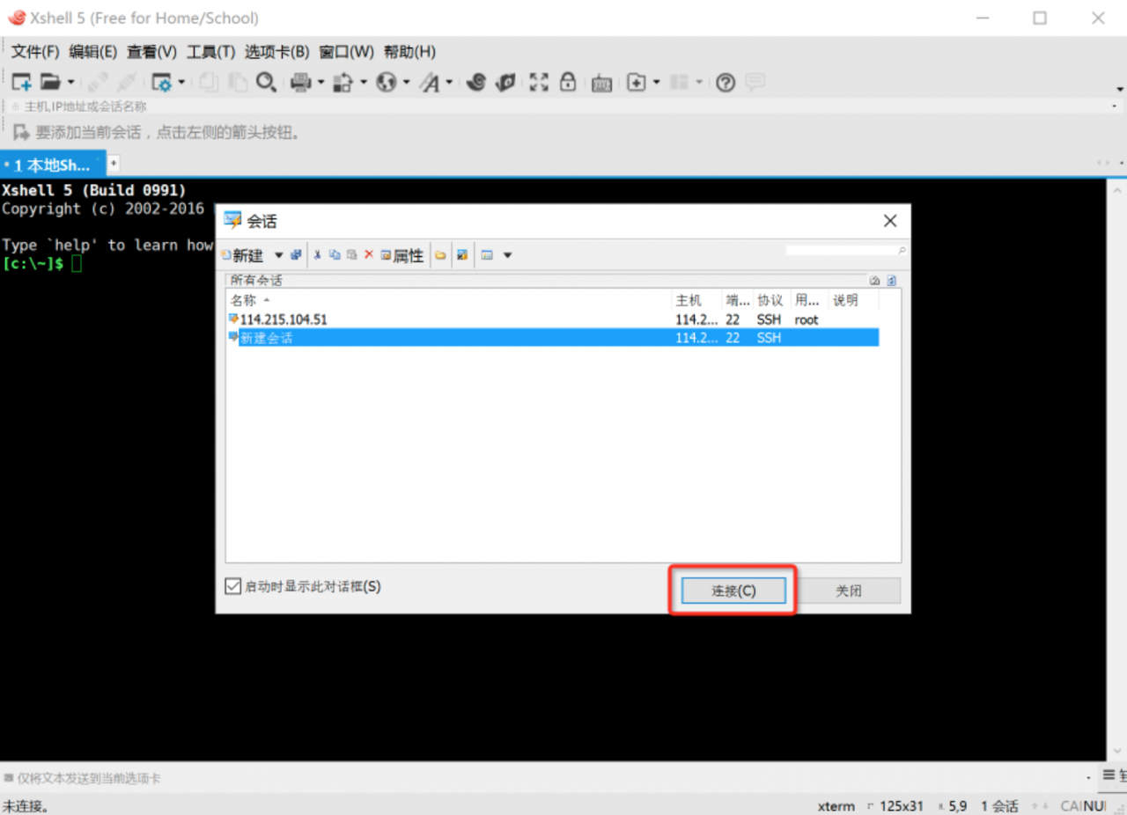The width and height of the screenshot is (1127, 815).
Task: Expand the Font dropdown arrow
Action: click(x=449, y=83)
